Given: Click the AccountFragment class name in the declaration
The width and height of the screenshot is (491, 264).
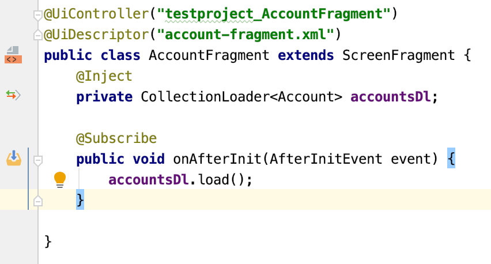Looking at the screenshot, I should (209, 56).
